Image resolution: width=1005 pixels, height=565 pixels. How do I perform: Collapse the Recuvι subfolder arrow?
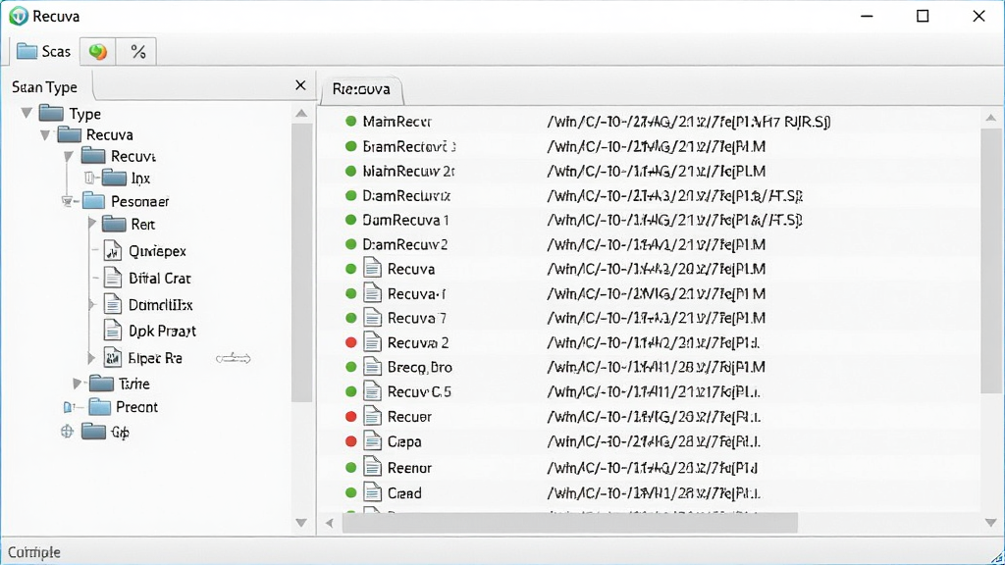[68, 156]
